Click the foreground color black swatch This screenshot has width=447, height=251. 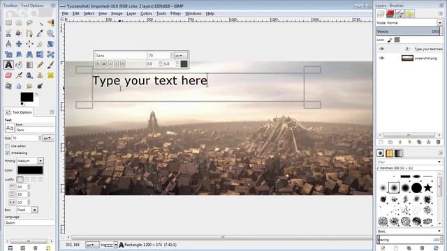pyautogui.click(x=27, y=97)
